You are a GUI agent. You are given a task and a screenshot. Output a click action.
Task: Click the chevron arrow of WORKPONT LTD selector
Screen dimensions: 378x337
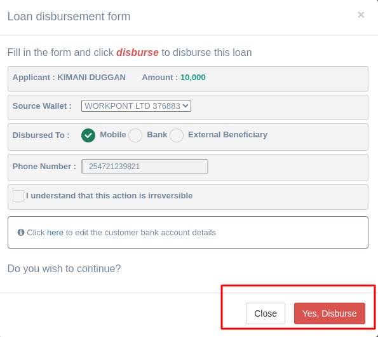click(186, 106)
